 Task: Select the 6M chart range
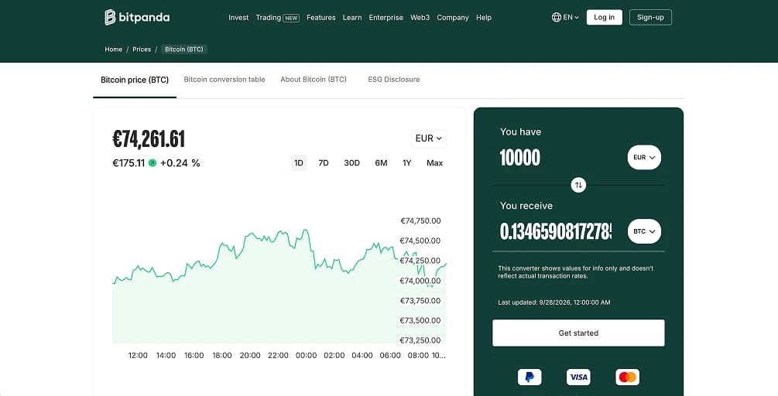tap(381, 163)
